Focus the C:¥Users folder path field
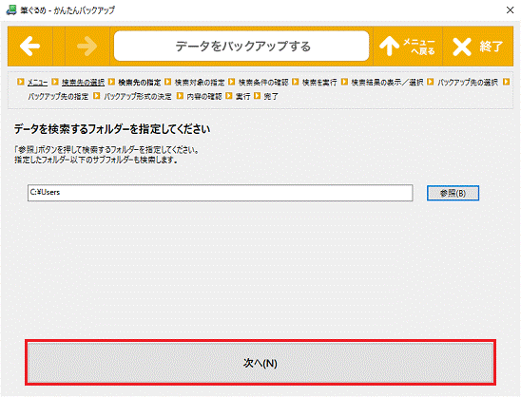The image size is (521, 397). (x=221, y=193)
